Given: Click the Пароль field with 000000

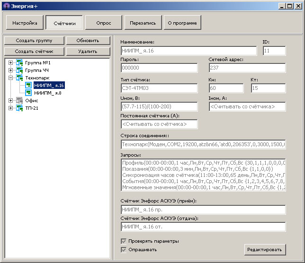Looking at the screenshot, I should pyautogui.click(x=159, y=68).
